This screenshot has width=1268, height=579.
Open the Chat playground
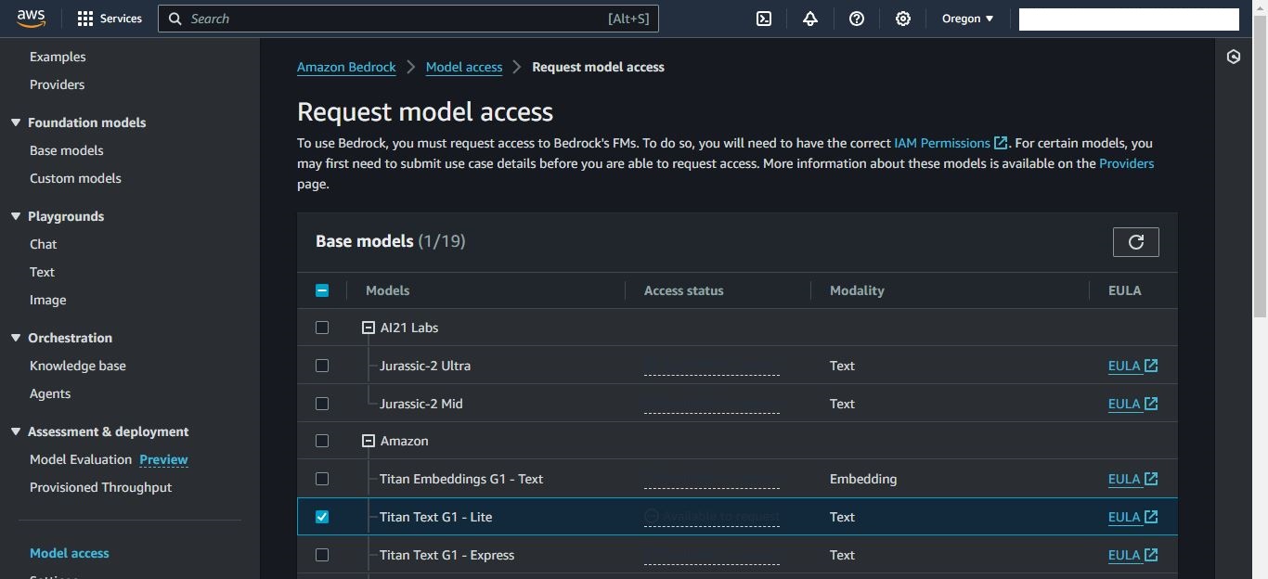(x=43, y=244)
